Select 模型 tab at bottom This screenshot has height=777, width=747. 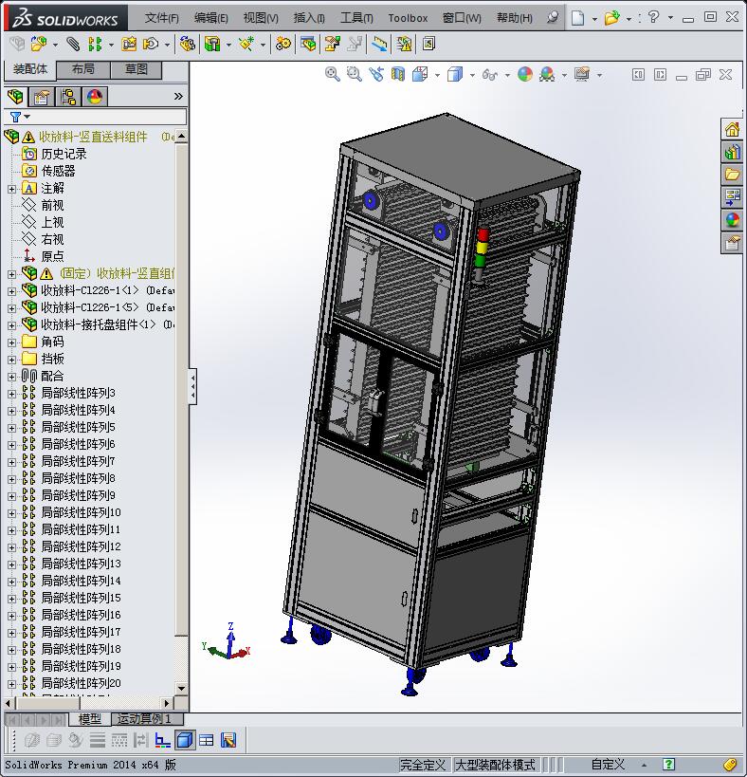(x=90, y=718)
